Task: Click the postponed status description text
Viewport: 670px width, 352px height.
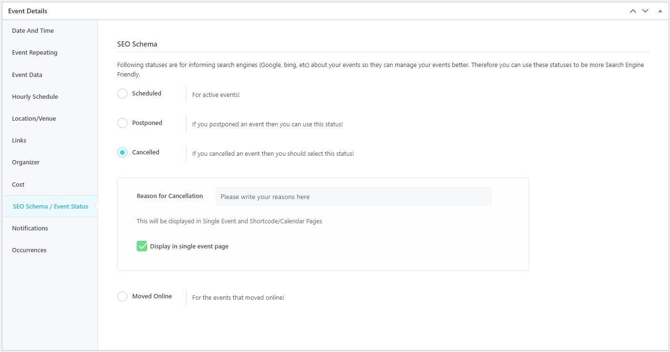Action: [x=268, y=124]
